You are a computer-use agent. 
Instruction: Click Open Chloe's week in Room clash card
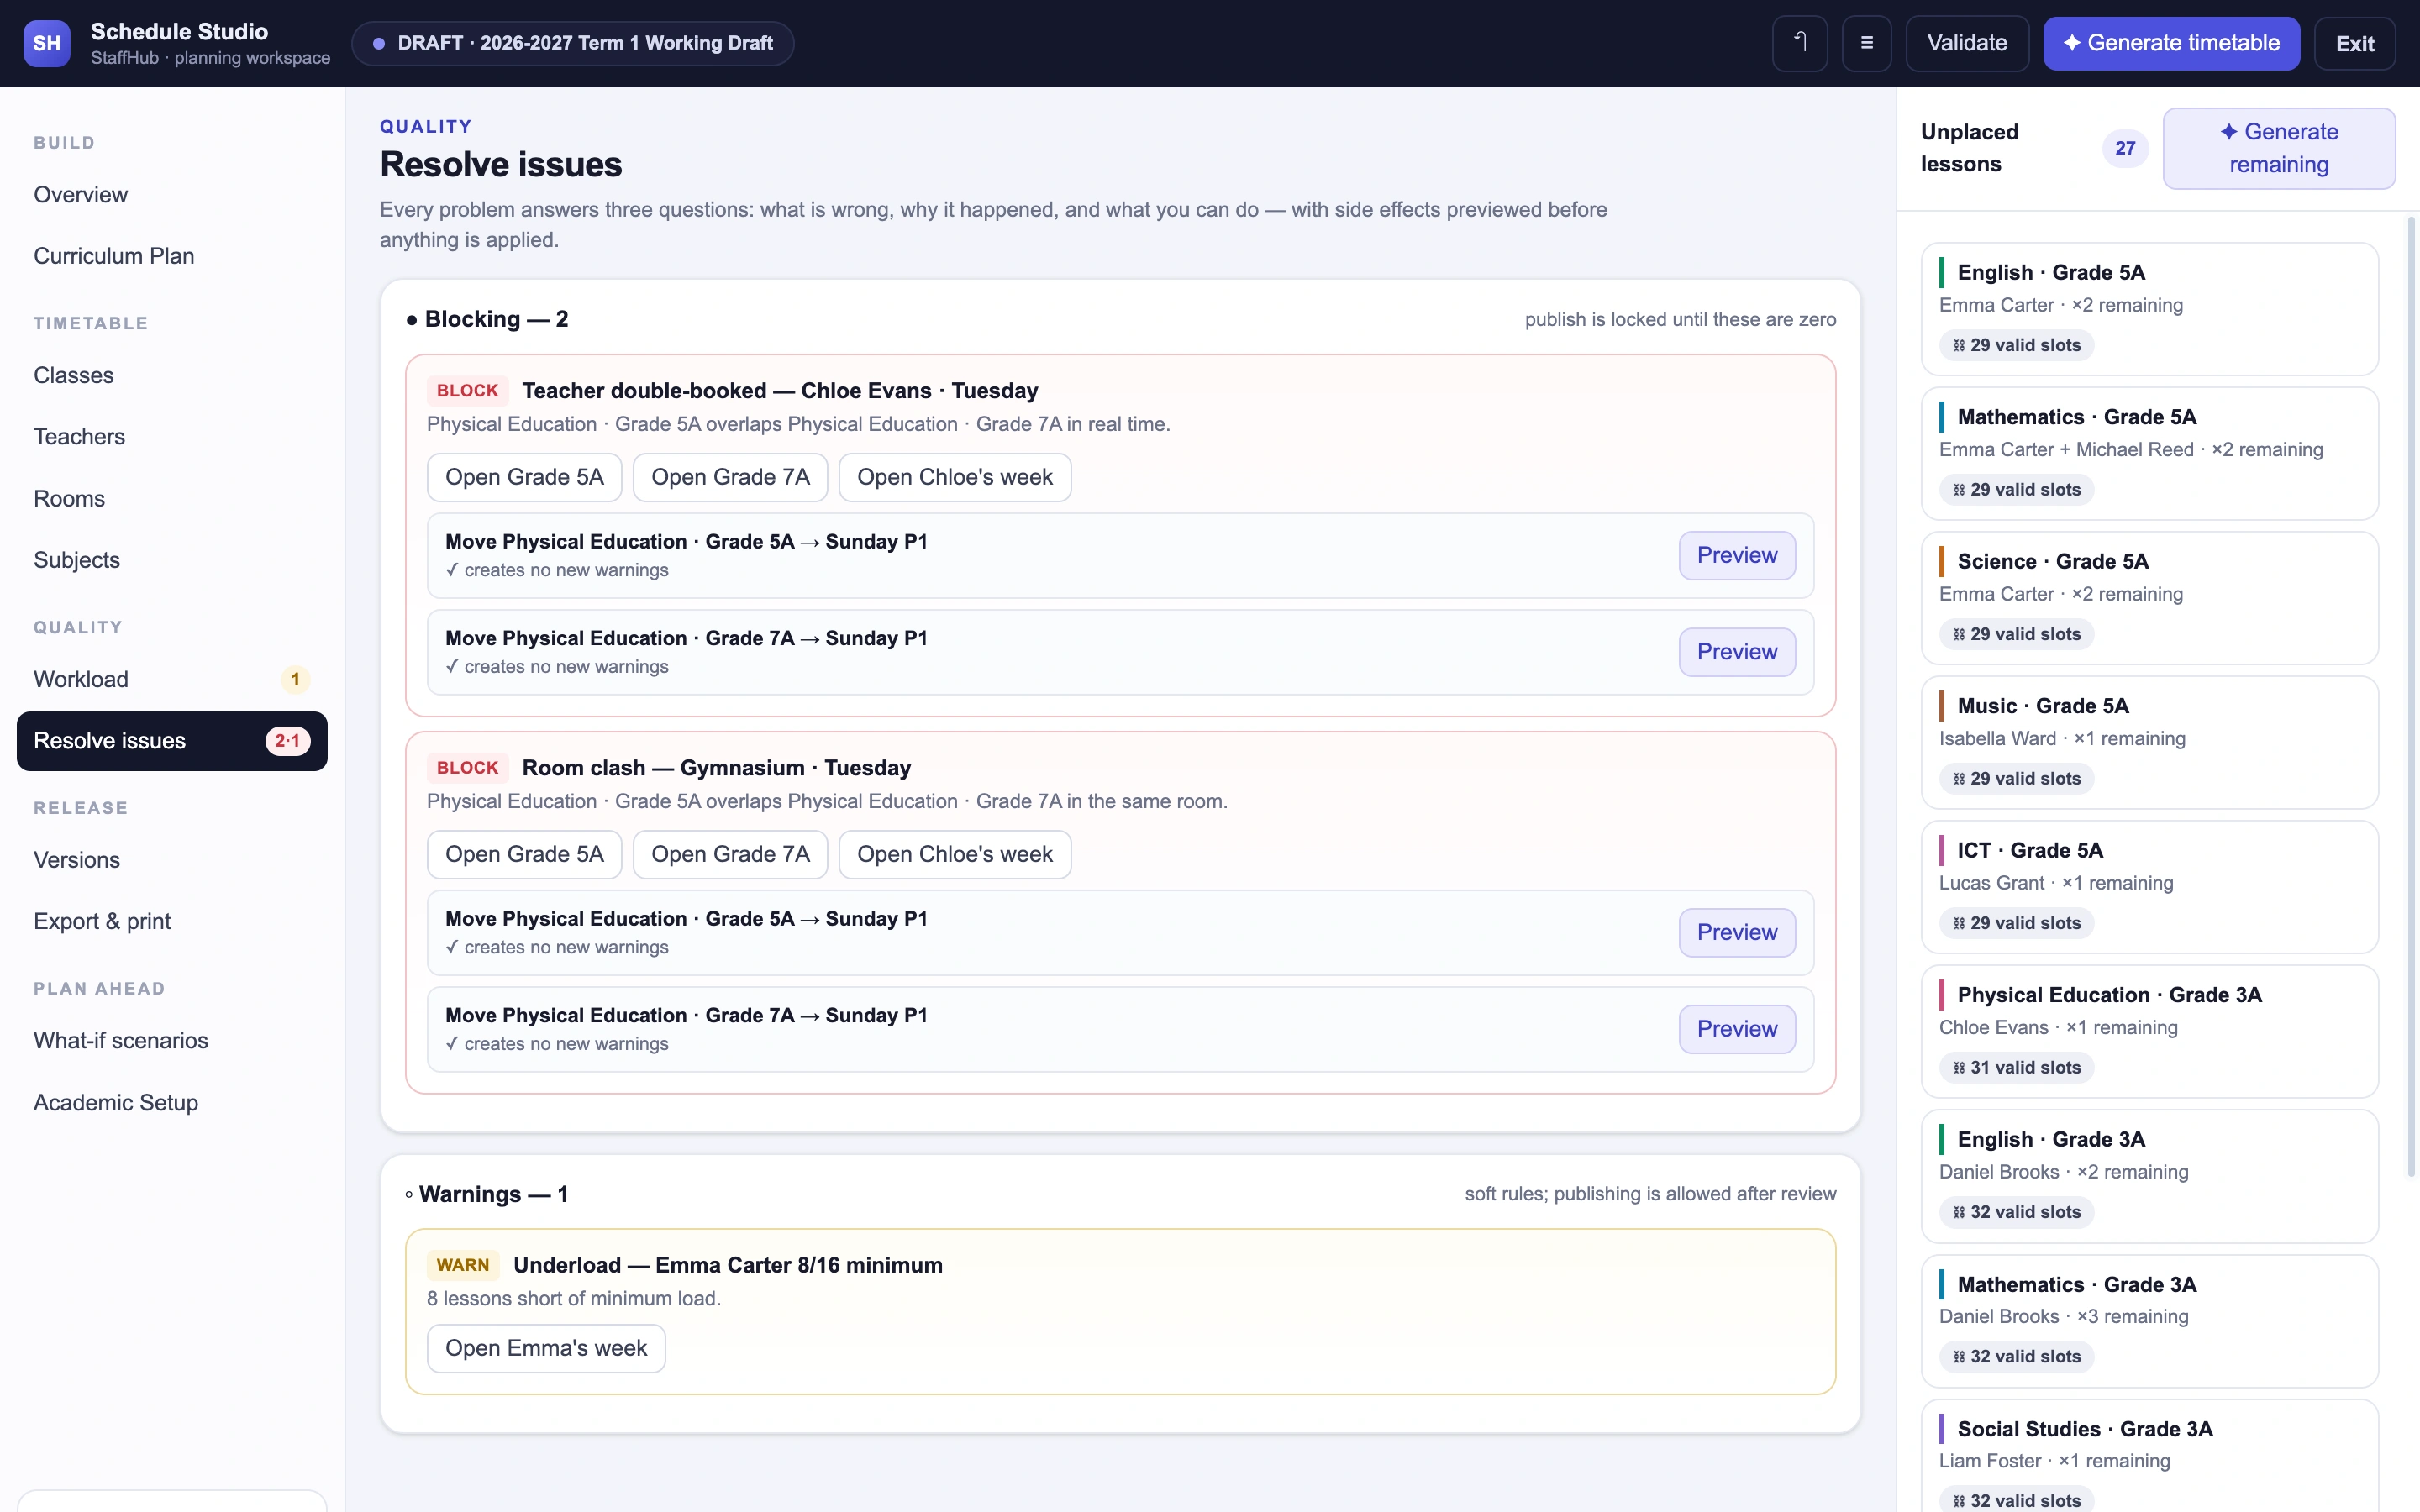[x=954, y=854]
